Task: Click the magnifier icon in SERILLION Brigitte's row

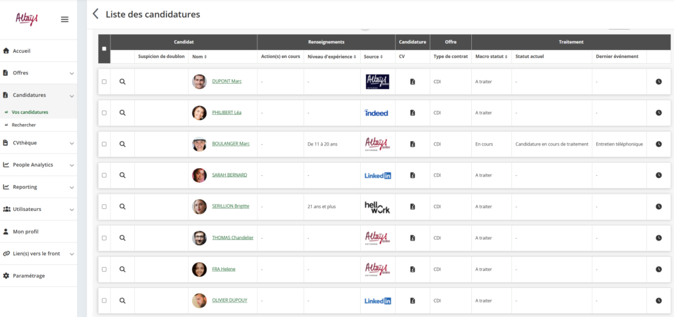Action: (122, 206)
